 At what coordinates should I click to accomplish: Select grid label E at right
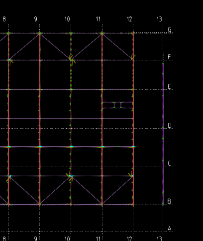click(x=169, y=87)
